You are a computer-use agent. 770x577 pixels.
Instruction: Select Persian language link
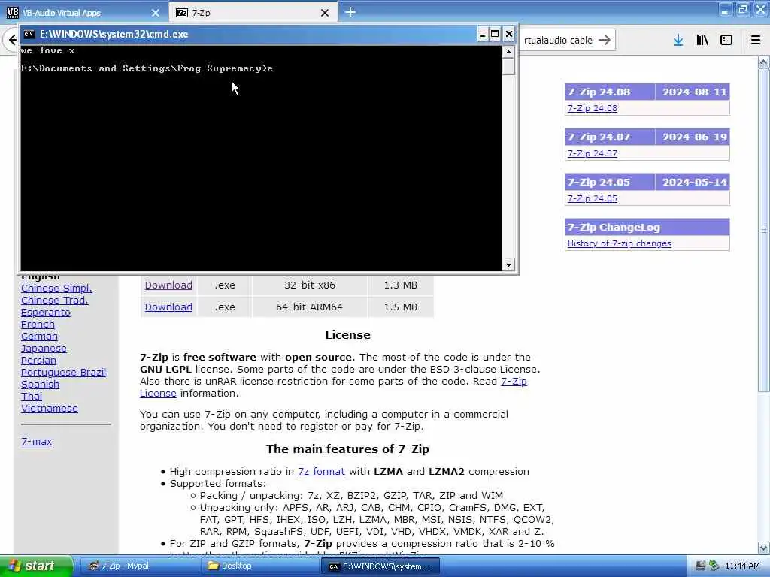38,361
